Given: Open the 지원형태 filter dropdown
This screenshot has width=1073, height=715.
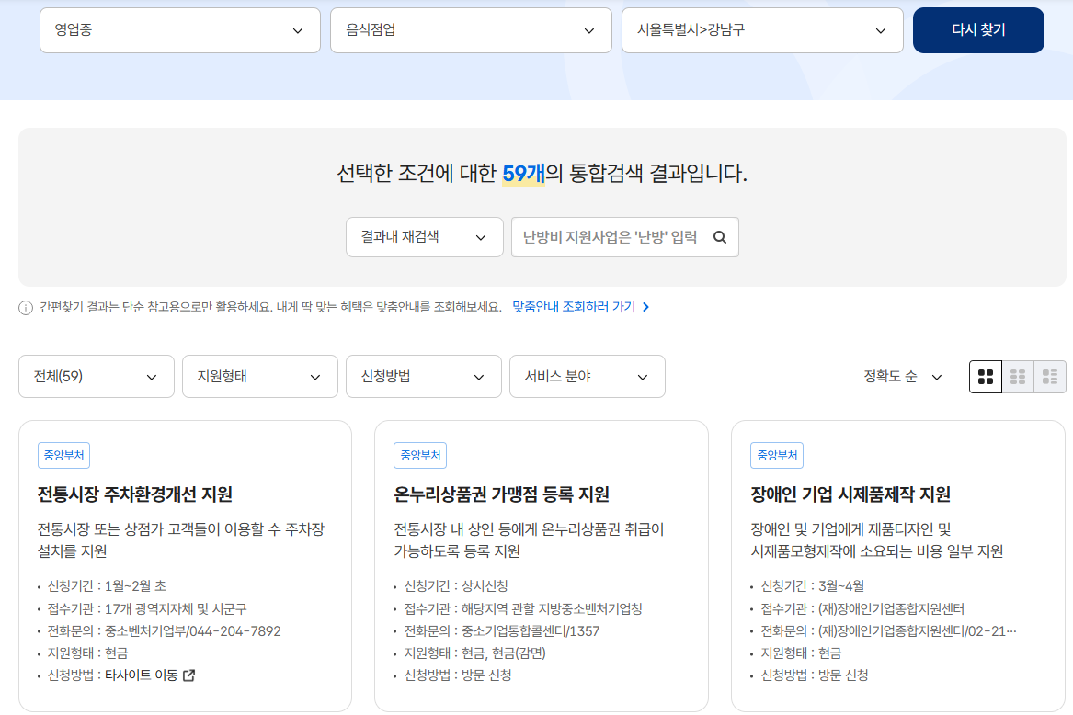Looking at the screenshot, I should [x=259, y=376].
